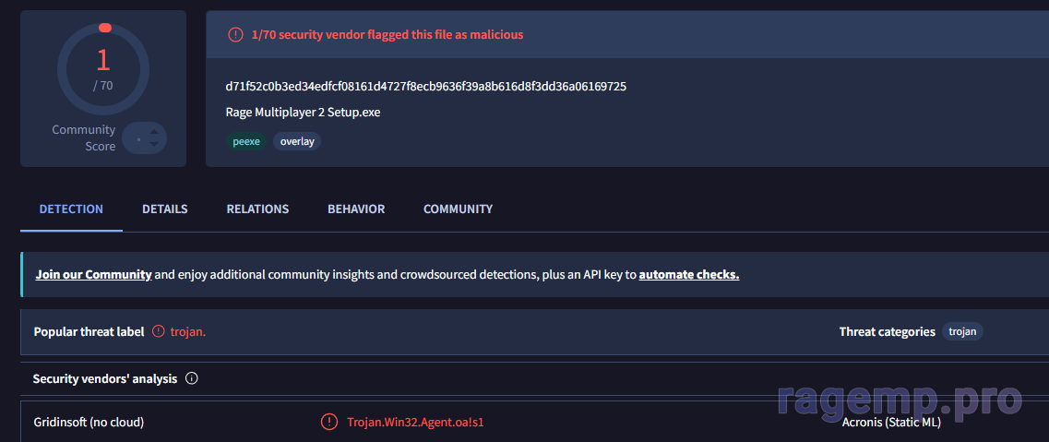Downvote the community score arrow
This screenshot has width=1049, height=442.
154,145
